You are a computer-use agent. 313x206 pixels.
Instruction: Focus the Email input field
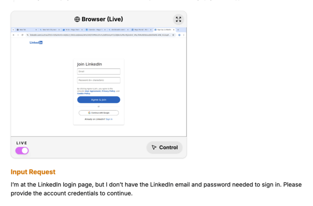[x=99, y=71]
